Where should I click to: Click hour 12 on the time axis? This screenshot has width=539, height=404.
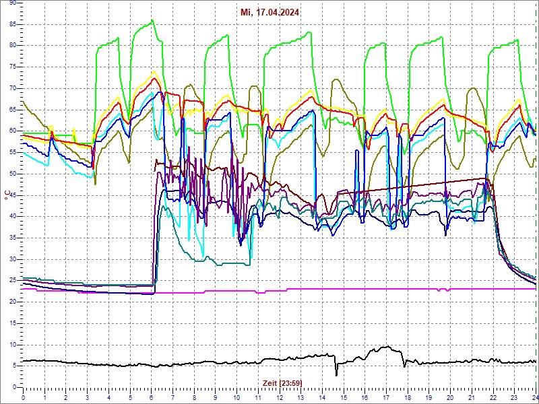(x=280, y=397)
